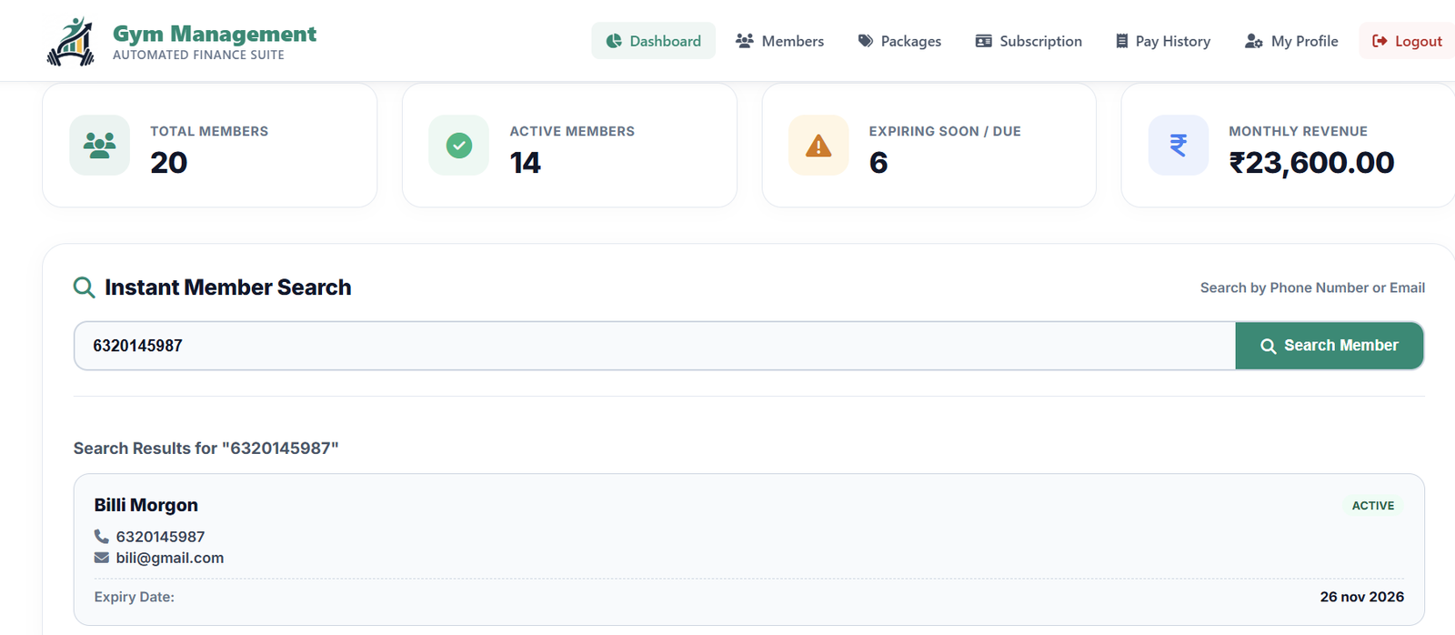The height and width of the screenshot is (635, 1455).
Task: Click the Gym Management logo icon
Action: 71,42
